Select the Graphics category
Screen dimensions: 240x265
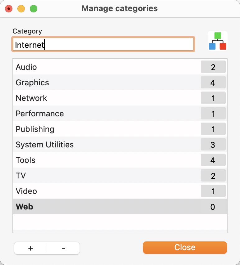point(120,83)
